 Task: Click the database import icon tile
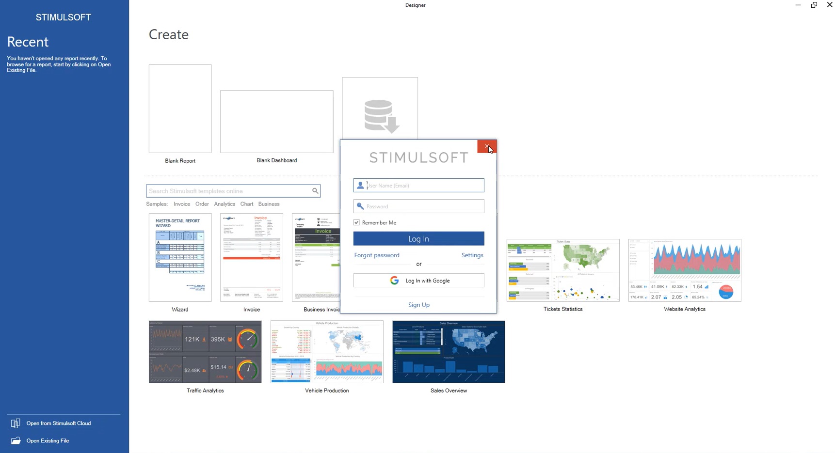pos(380,109)
